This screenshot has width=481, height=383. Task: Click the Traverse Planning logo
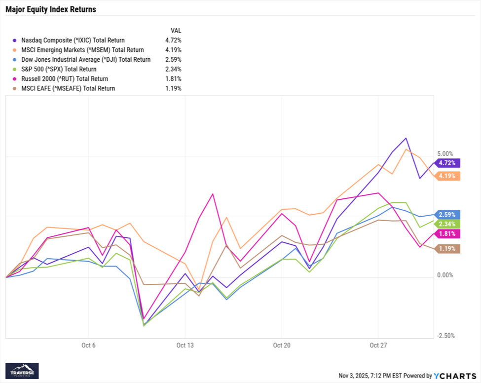tap(22, 371)
